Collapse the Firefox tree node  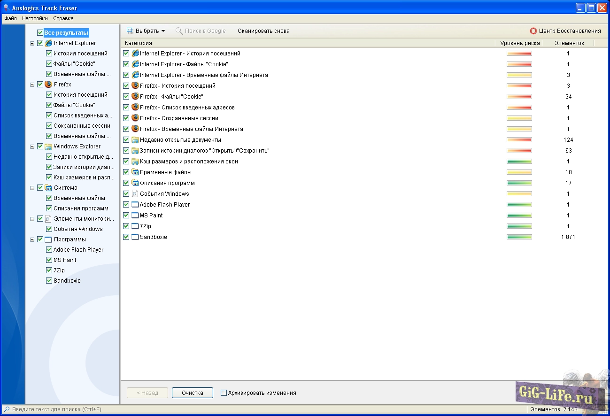(32, 85)
